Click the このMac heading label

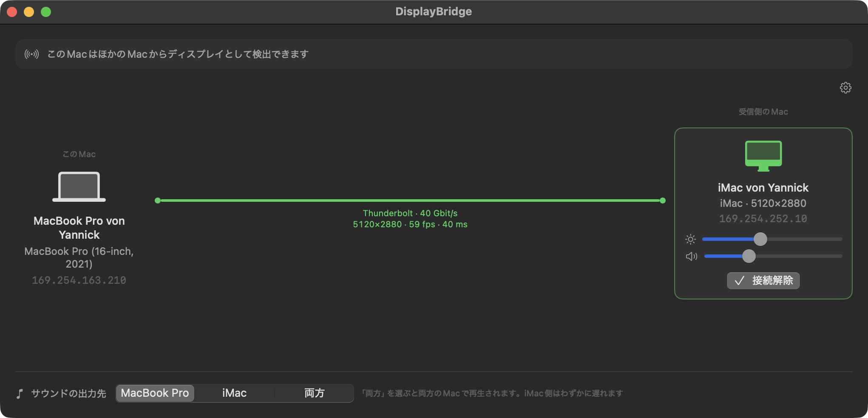click(79, 154)
